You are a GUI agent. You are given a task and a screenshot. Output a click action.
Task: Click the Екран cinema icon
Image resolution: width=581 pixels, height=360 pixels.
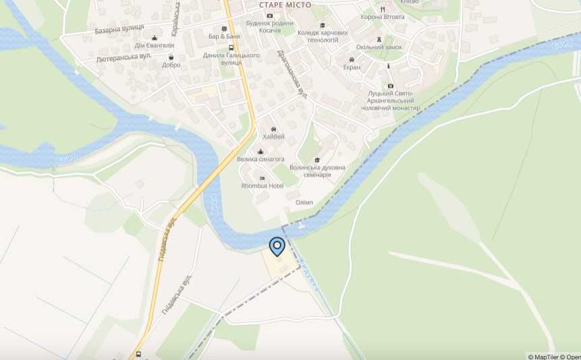352,59
